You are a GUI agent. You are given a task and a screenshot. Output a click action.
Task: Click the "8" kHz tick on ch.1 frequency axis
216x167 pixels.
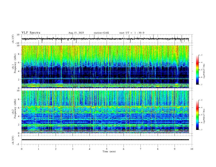pyautogui.click(x=19, y=54)
